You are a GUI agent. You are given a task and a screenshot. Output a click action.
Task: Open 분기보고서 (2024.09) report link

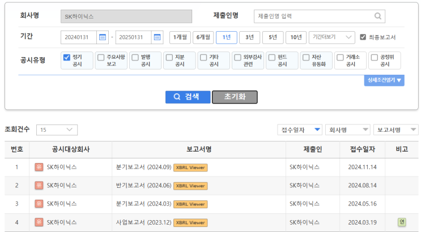pos(144,167)
